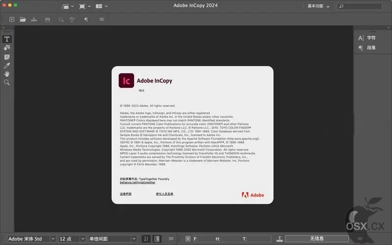Expand the arrange documents dropdown arrow
Image resolution: width=392 pixels, height=245 pixels.
pos(106,6)
